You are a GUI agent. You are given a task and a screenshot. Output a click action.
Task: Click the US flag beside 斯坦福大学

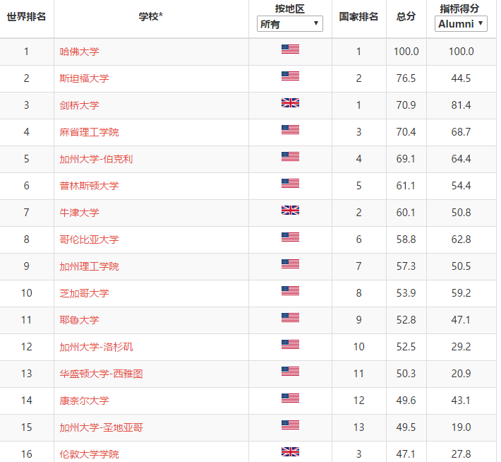coord(290,76)
